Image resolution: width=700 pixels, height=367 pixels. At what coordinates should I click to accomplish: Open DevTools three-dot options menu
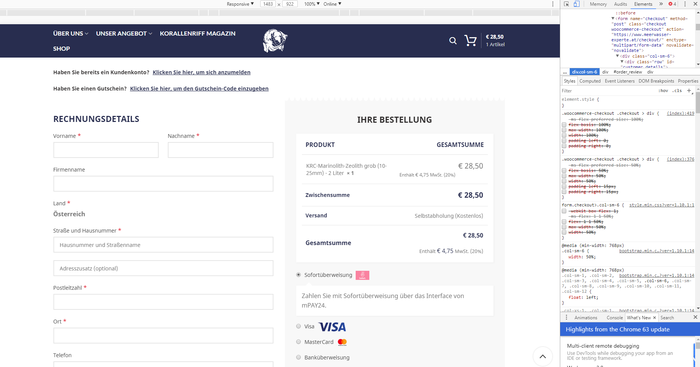685,4
